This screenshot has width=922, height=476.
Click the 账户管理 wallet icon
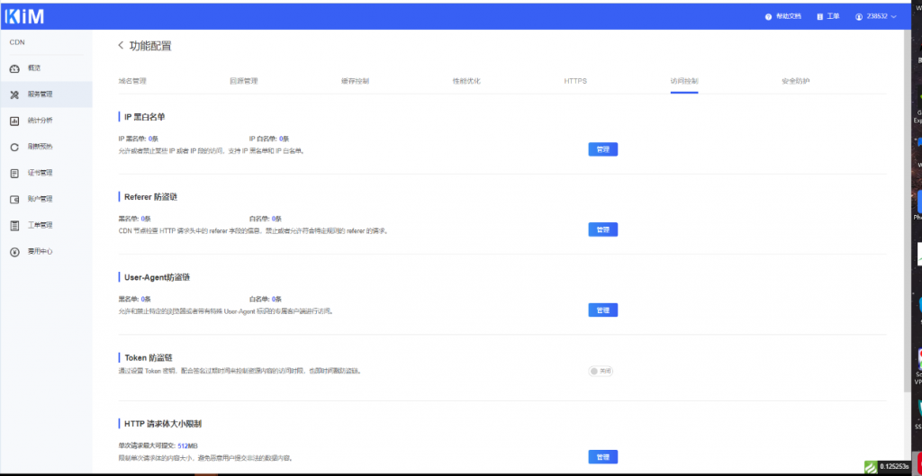pos(14,199)
